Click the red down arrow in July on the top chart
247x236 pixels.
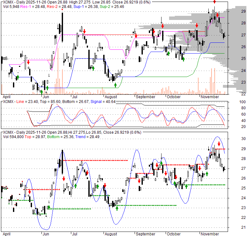[x=84, y=30]
